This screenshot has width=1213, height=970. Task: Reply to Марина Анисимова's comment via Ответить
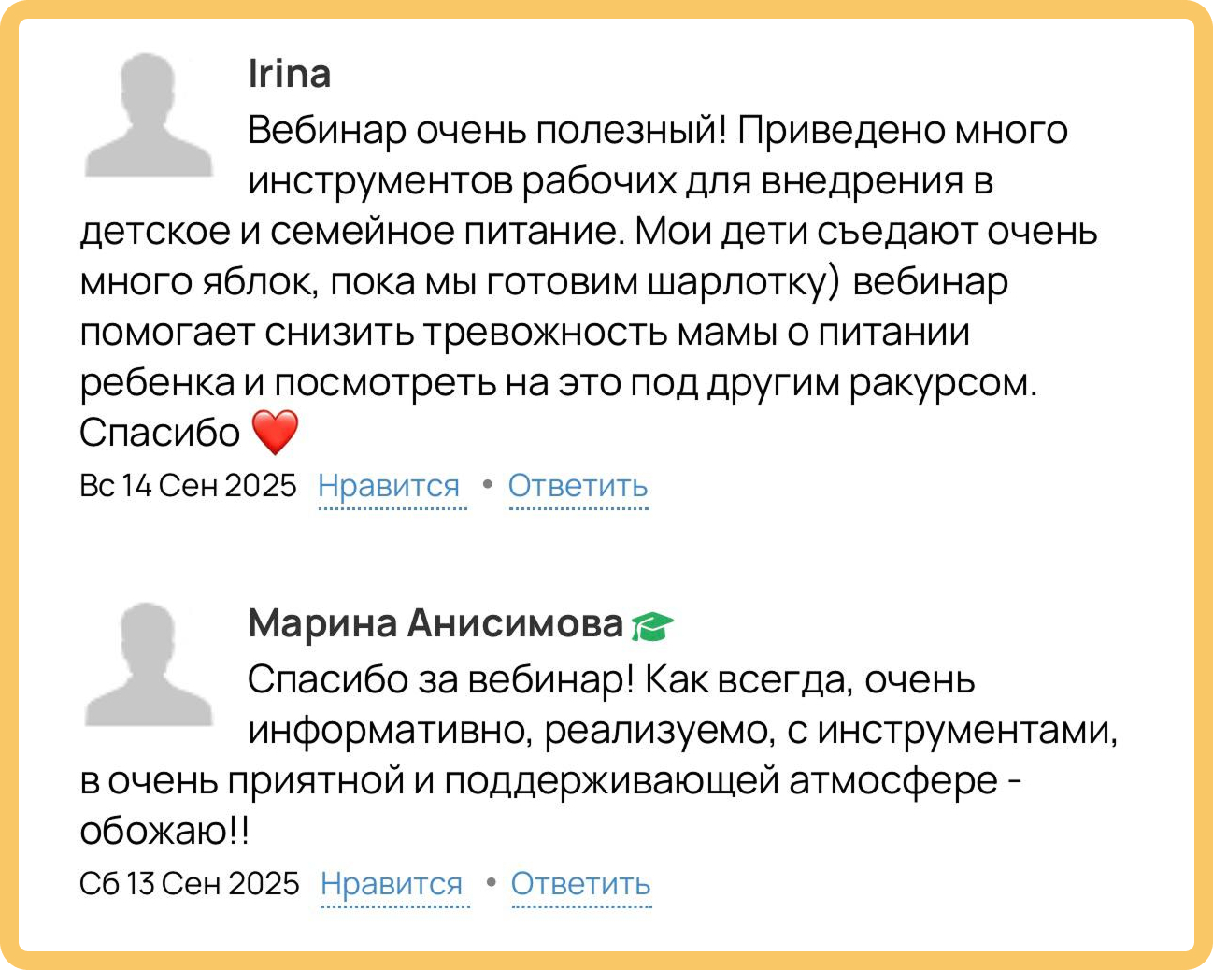pos(580,884)
